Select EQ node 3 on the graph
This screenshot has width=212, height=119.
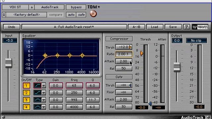(x=70, y=56)
